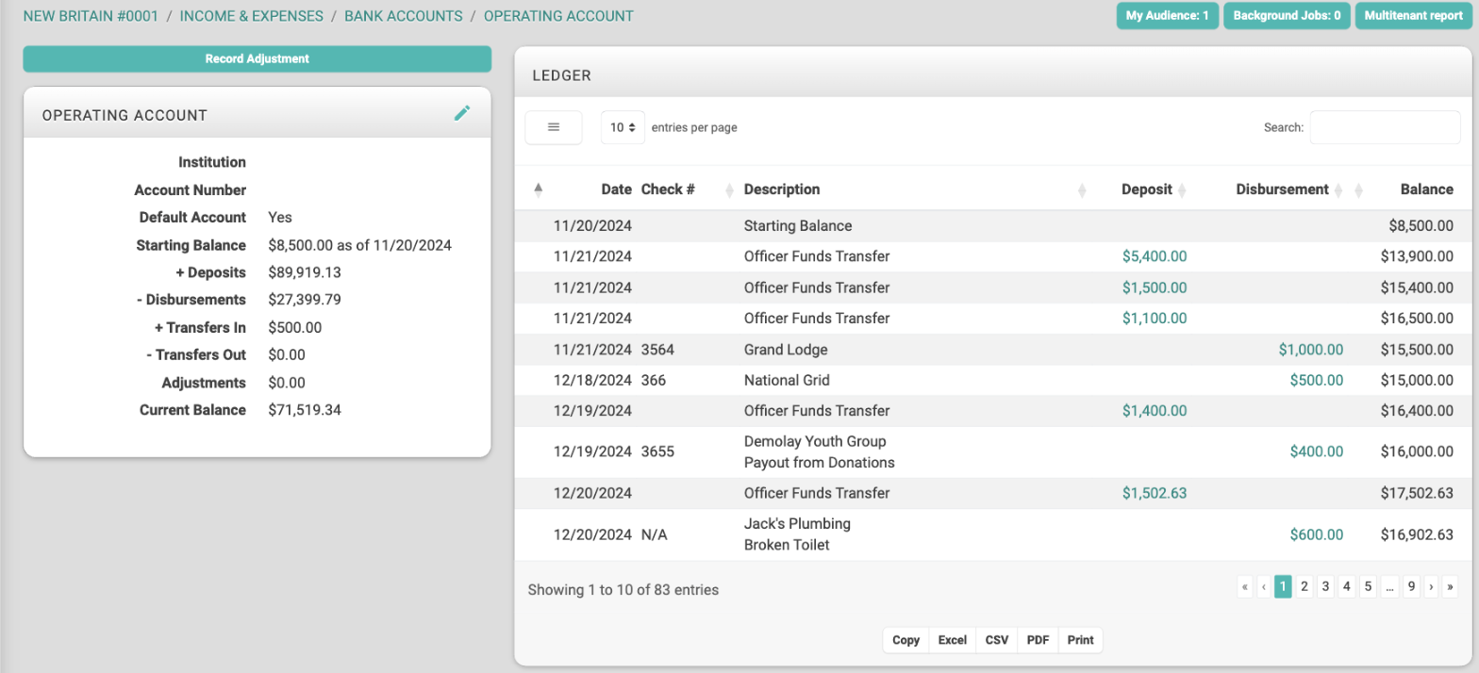Edit Operating Account with pencil icon
This screenshot has height=673, width=1479.
(x=461, y=114)
